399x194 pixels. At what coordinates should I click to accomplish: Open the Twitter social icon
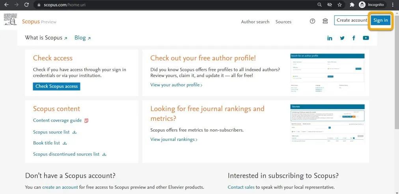[342, 38]
